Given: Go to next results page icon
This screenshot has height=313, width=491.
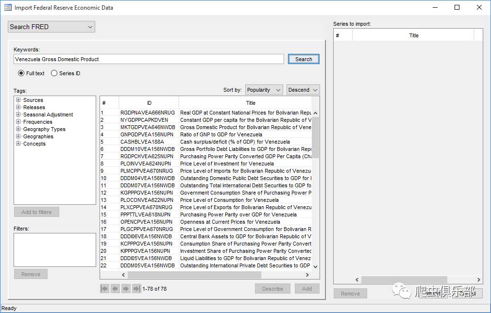Looking at the screenshot, I should click(x=126, y=289).
